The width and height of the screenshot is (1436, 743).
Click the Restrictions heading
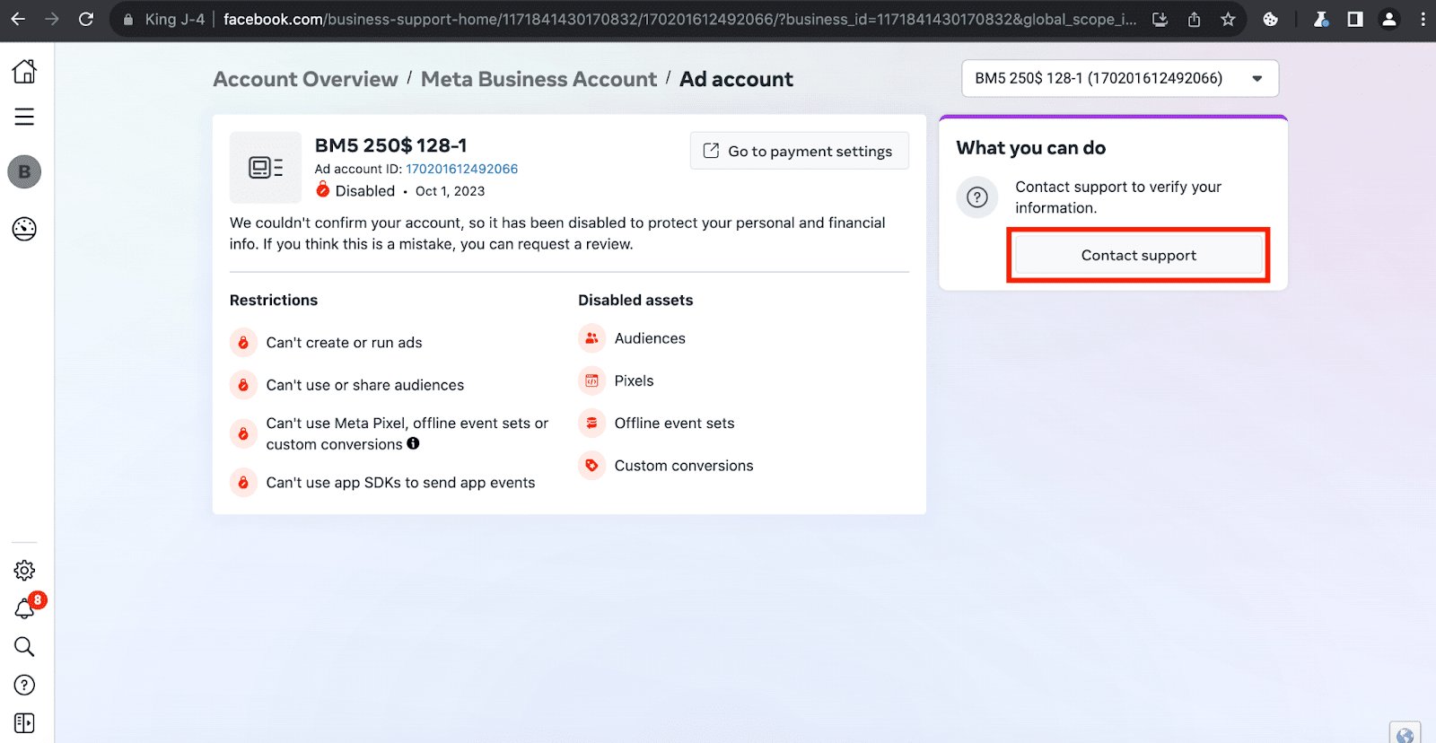pos(274,300)
